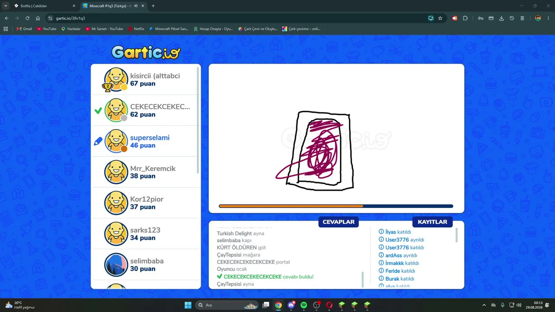The image size is (555, 312).
Task: Click the 'User3776 ayrıldı' log entry
Action: [x=402, y=240]
